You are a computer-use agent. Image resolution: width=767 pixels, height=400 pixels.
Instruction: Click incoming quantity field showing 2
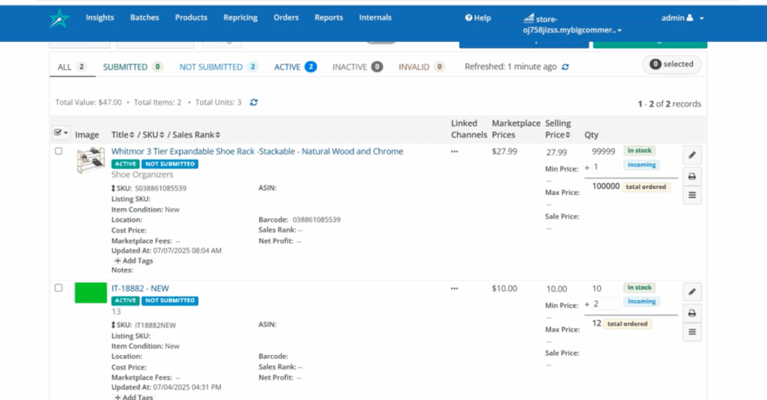tap(605, 303)
